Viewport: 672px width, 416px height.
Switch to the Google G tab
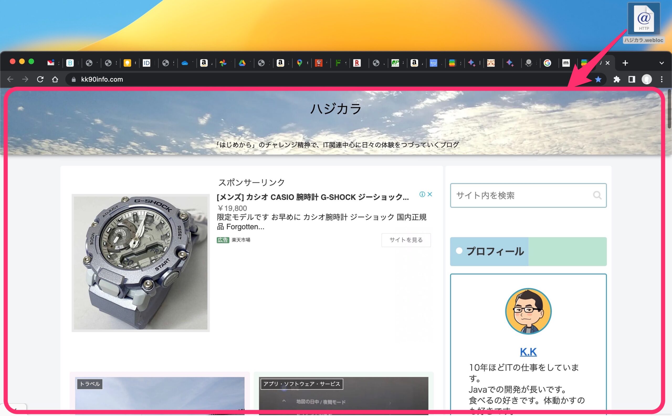(x=547, y=63)
